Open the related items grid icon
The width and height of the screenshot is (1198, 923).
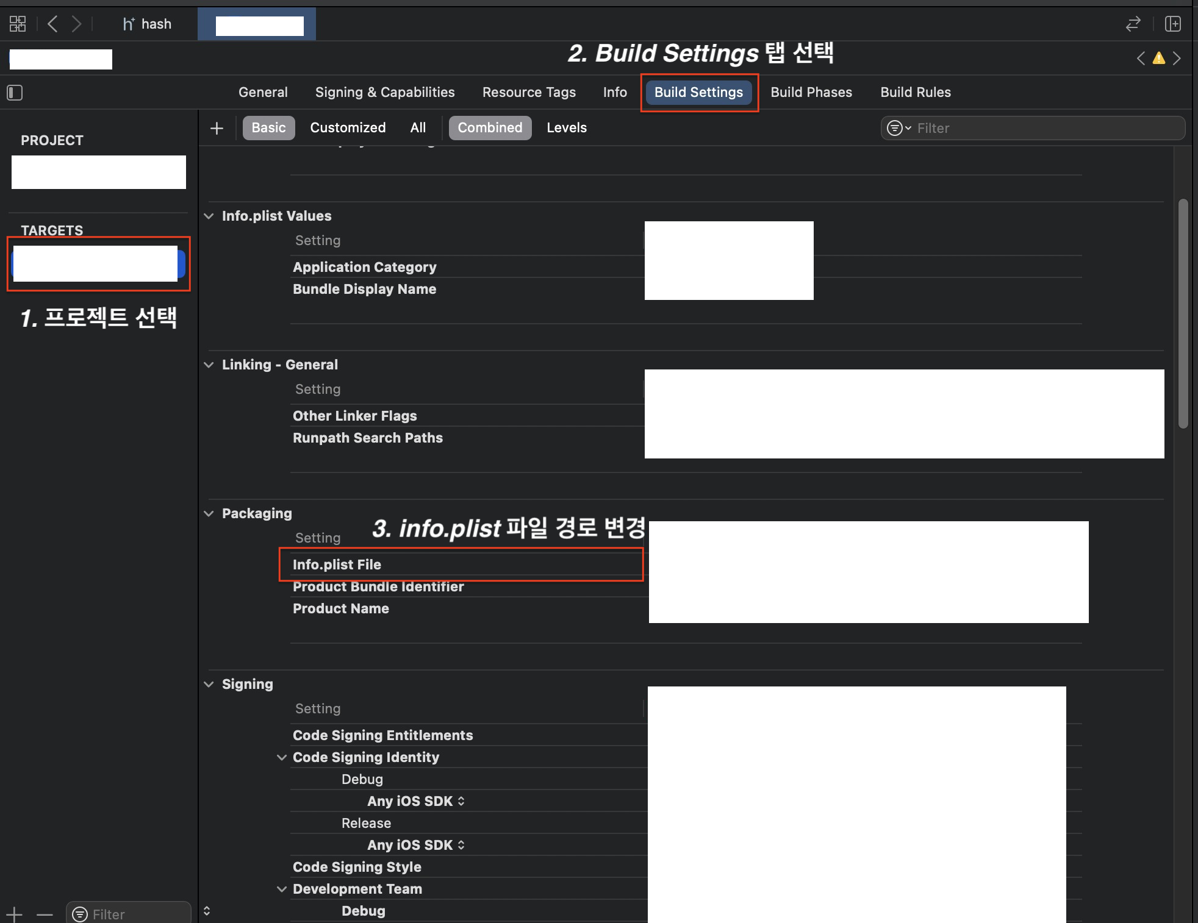[x=18, y=24]
